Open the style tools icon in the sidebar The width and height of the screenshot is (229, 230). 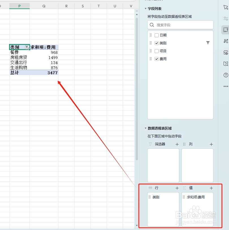[x=226, y=41]
